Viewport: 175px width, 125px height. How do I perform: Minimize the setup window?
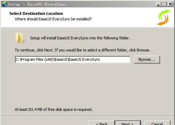[x=158, y=4]
